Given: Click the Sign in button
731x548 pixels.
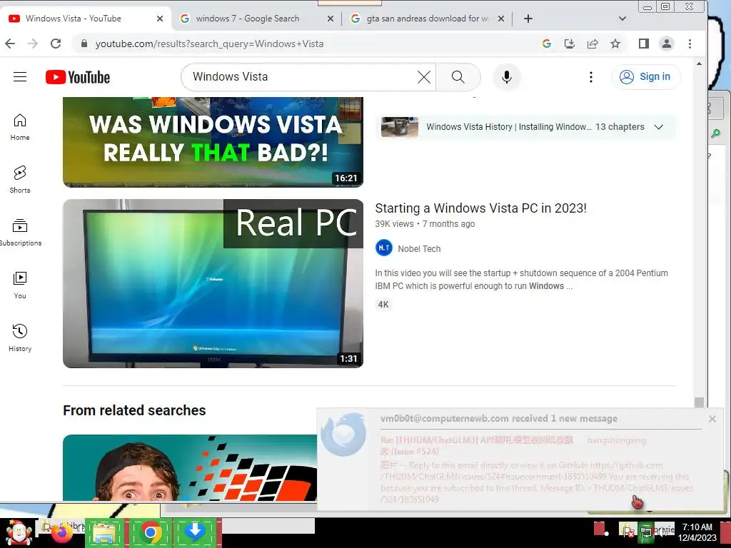Looking at the screenshot, I should tap(646, 77).
